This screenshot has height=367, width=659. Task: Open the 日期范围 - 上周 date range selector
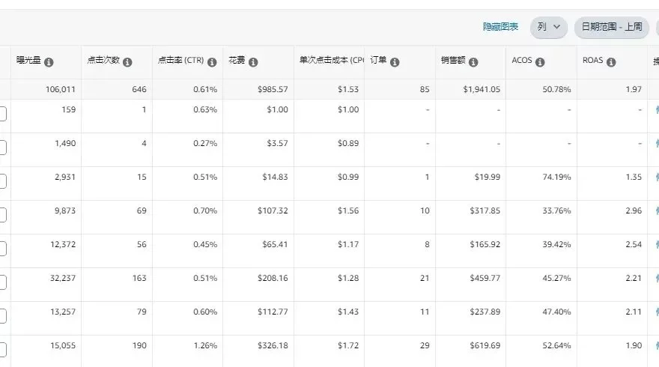point(612,27)
